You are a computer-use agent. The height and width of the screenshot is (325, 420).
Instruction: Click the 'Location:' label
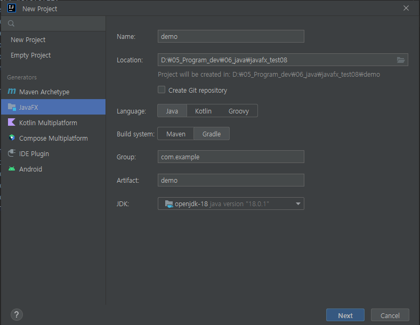[130, 60]
